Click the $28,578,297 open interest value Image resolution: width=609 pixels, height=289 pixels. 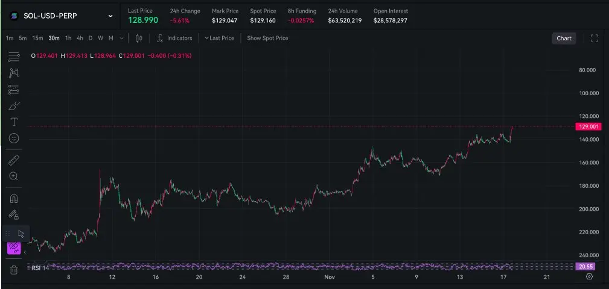click(x=391, y=20)
